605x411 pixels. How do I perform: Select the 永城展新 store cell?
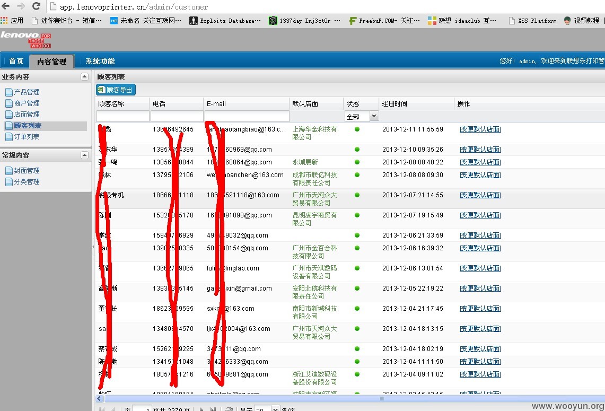tap(305, 162)
